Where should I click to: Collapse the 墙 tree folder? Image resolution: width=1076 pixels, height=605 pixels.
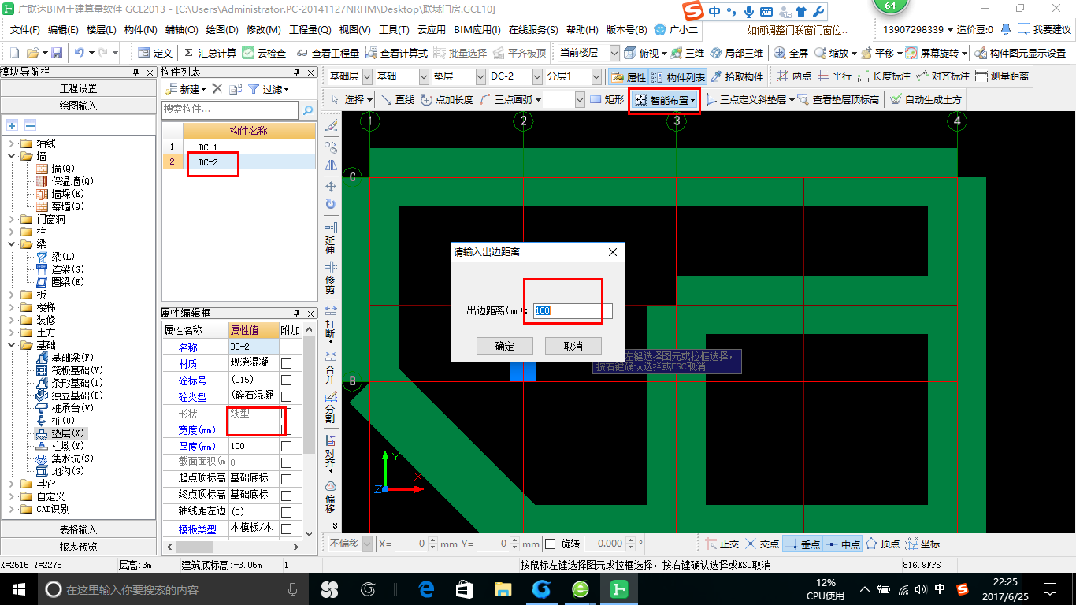click(x=12, y=156)
